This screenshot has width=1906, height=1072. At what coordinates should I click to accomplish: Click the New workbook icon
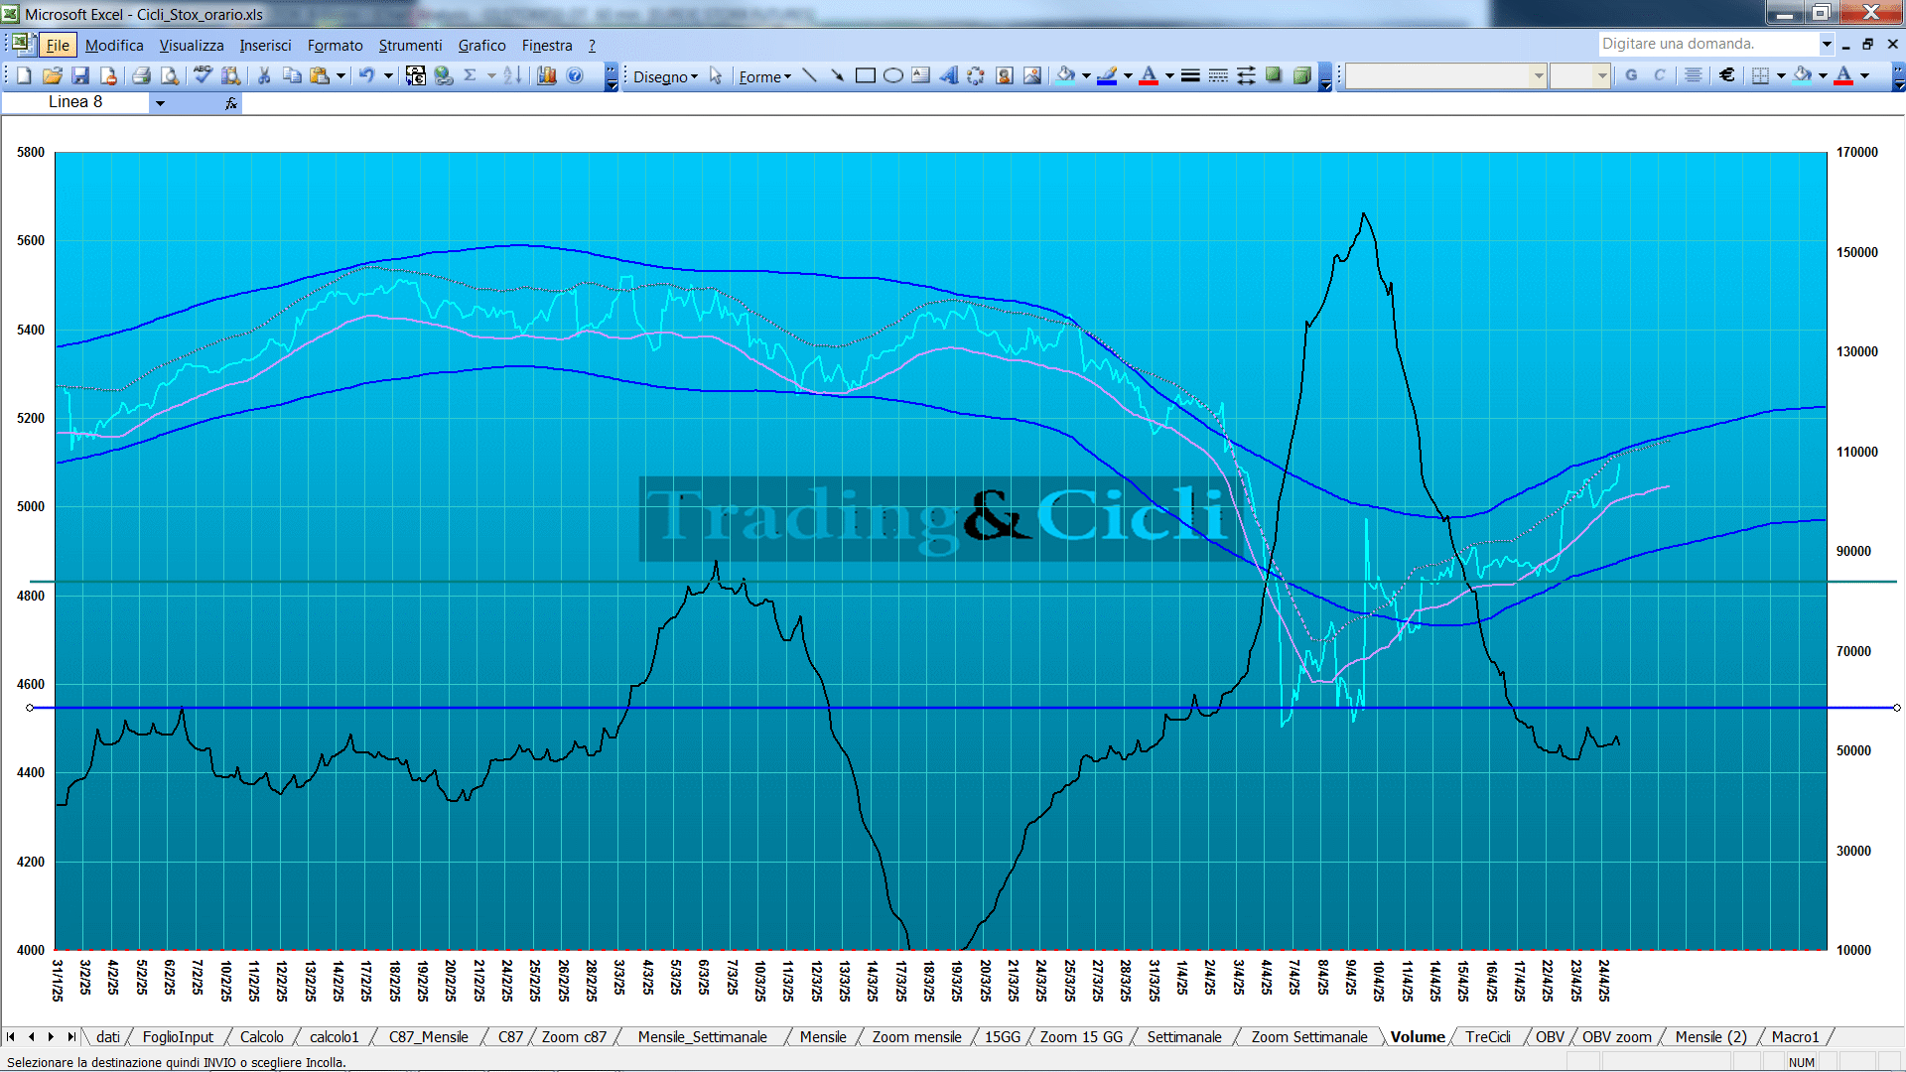[24, 75]
